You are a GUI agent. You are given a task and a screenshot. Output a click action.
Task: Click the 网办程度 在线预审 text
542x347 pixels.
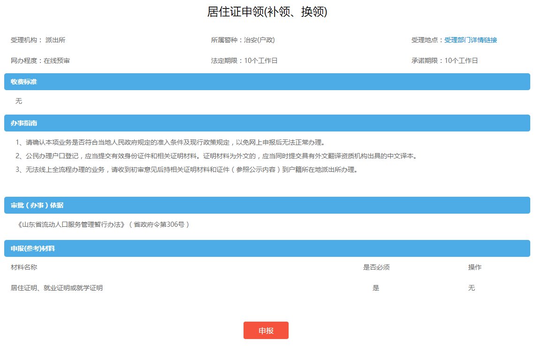coord(40,61)
